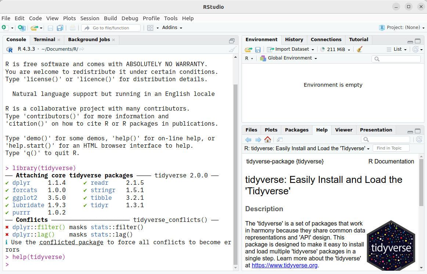Open the Files tab
The image size is (427, 274).
tap(252, 130)
